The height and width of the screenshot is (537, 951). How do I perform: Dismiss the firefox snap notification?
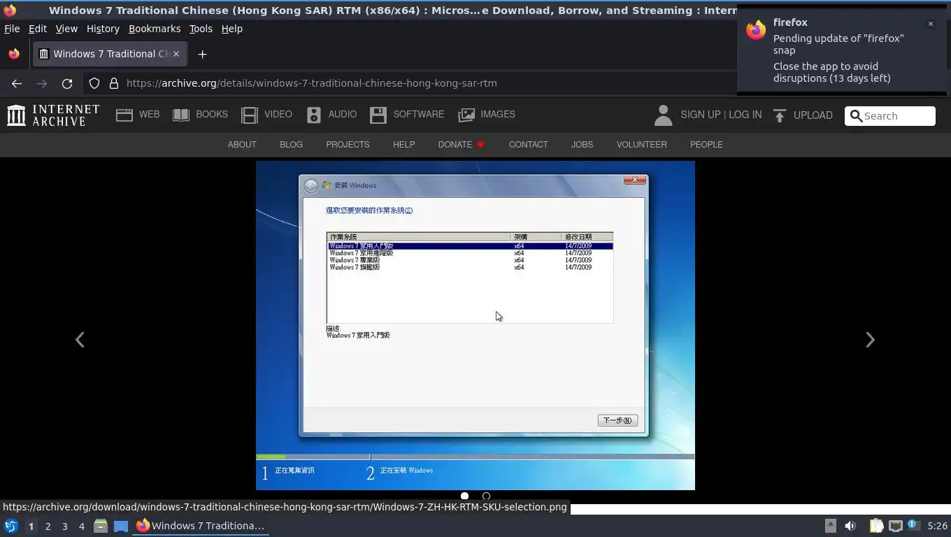(931, 24)
